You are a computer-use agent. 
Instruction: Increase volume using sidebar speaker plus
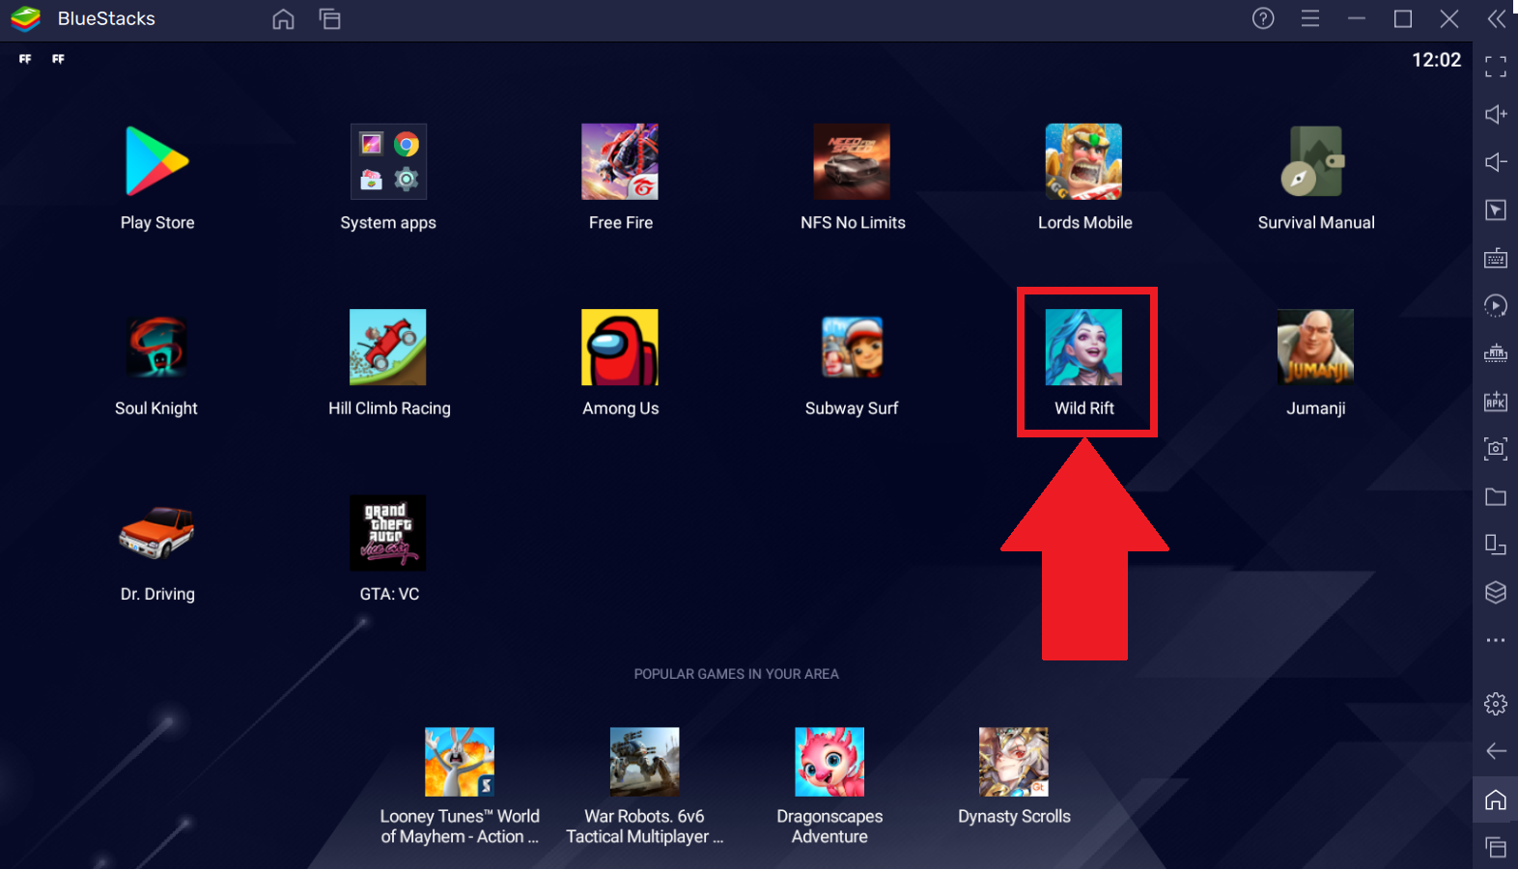click(1496, 114)
